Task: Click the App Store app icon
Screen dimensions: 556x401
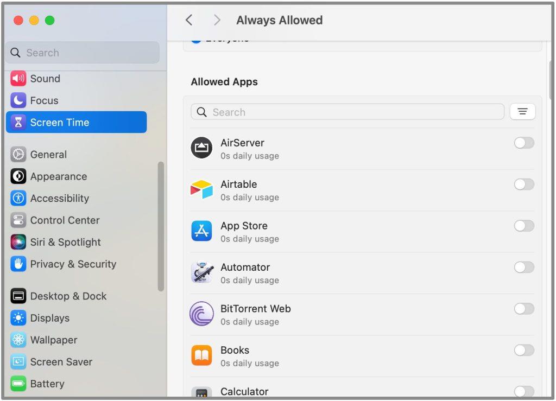Action: coord(201,231)
